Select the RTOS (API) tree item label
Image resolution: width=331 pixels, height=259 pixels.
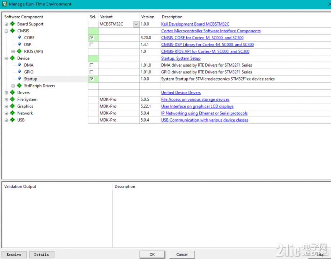pyautogui.click(x=33, y=51)
